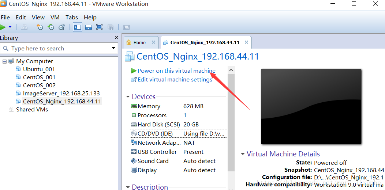This screenshot has height=190, width=385.
Task: Switch to the Home tab
Action: coord(139,43)
